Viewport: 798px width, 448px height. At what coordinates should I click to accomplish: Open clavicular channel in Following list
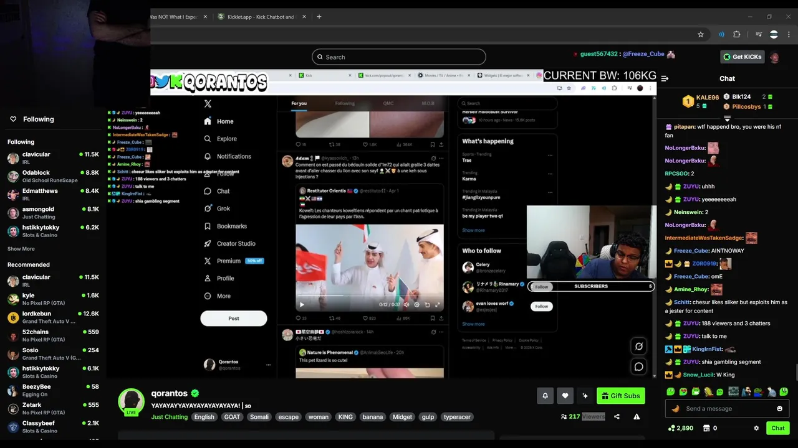[53, 157]
